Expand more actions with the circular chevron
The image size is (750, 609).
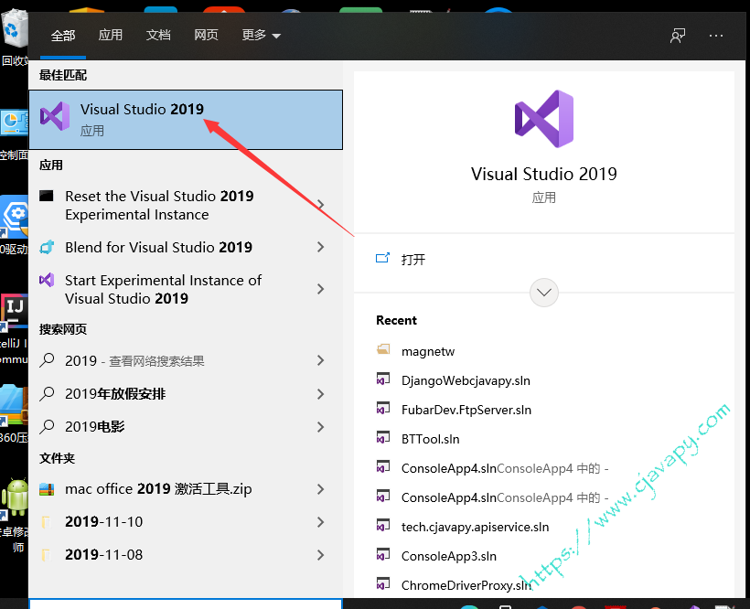tap(544, 292)
